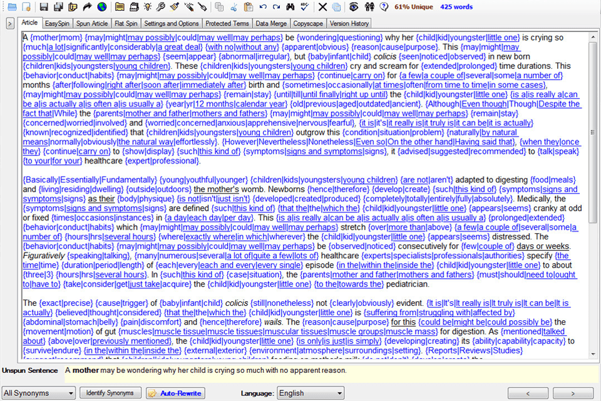Viewport: 601px width, 401px height.
Task: Click the globe icon in toolbar
Action: pyautogui.click(x=102, y=6)
